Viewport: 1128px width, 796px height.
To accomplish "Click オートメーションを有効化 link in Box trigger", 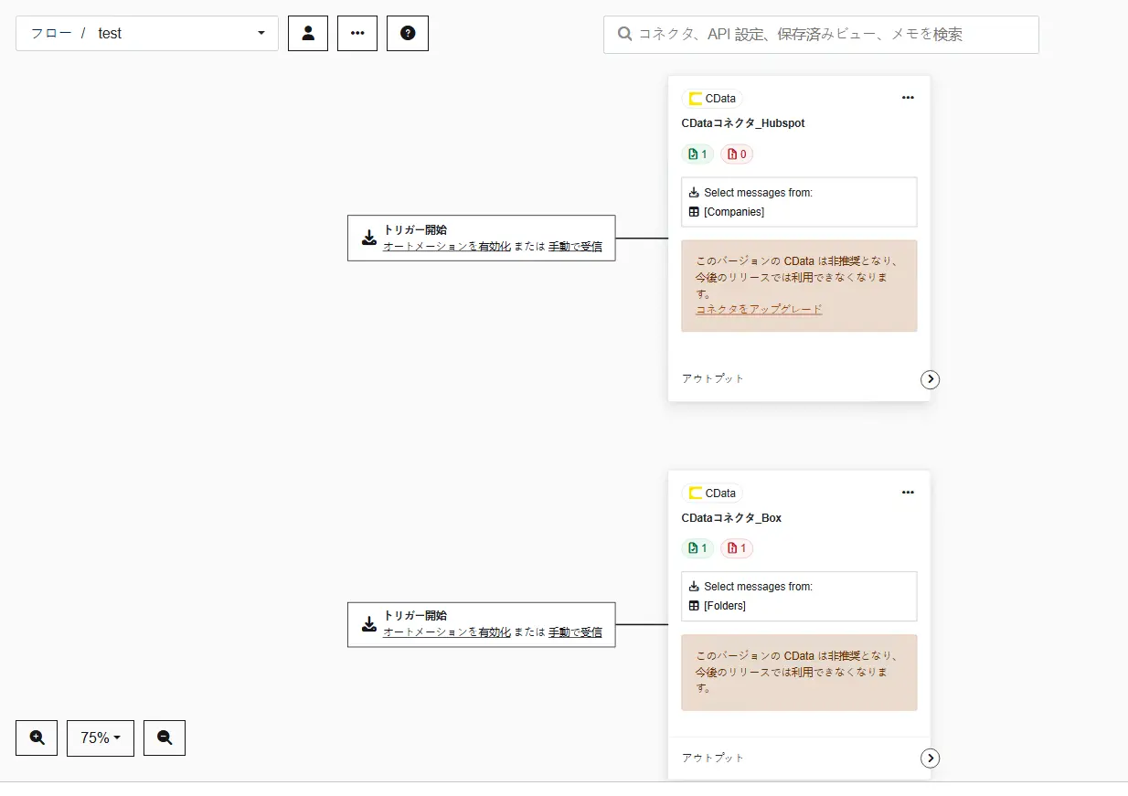I will (x=447, y=632).
